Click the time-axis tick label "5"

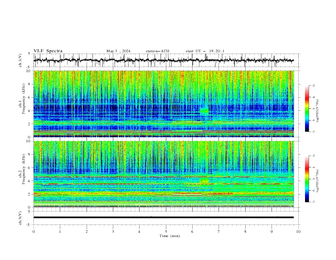[166, 232]
